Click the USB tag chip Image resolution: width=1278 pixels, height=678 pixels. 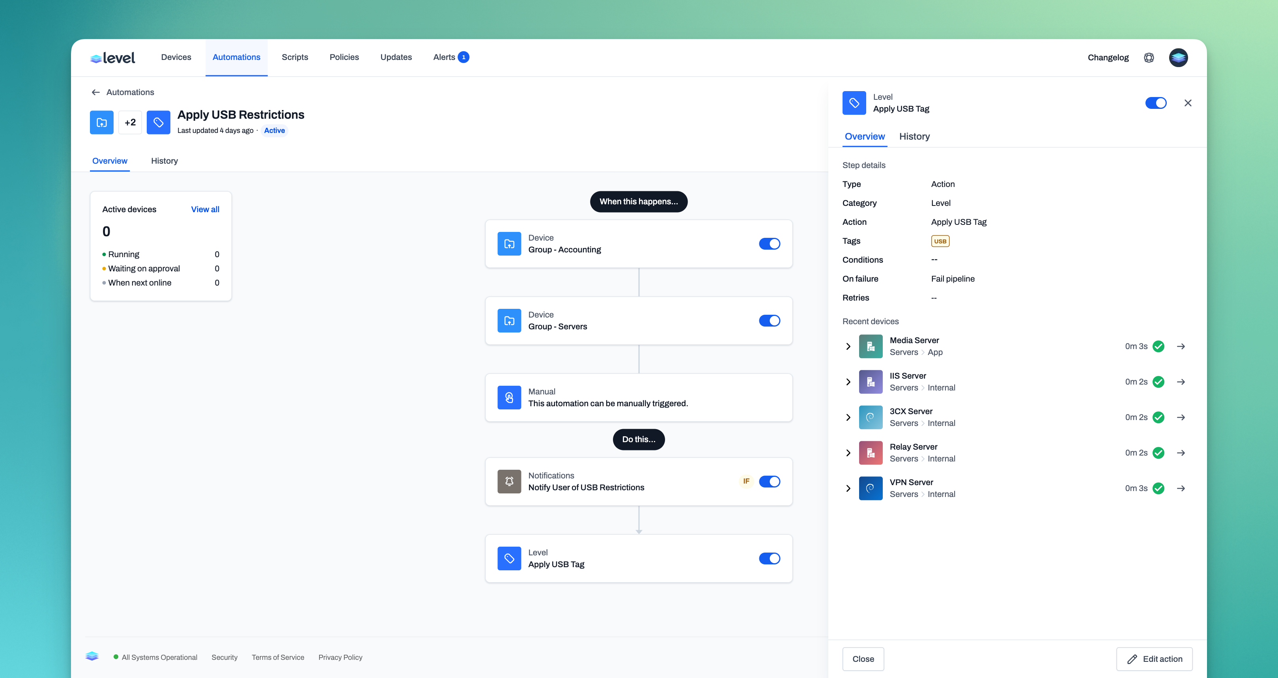[x=940, y=241]
